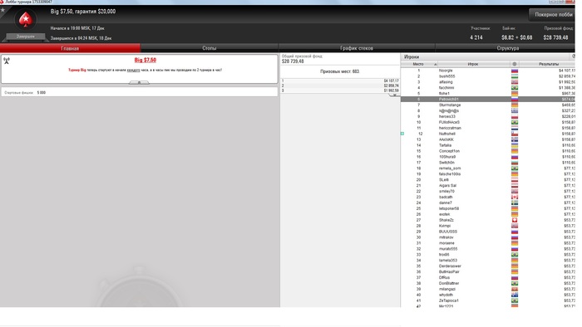Select player murato555

[448, 249]
